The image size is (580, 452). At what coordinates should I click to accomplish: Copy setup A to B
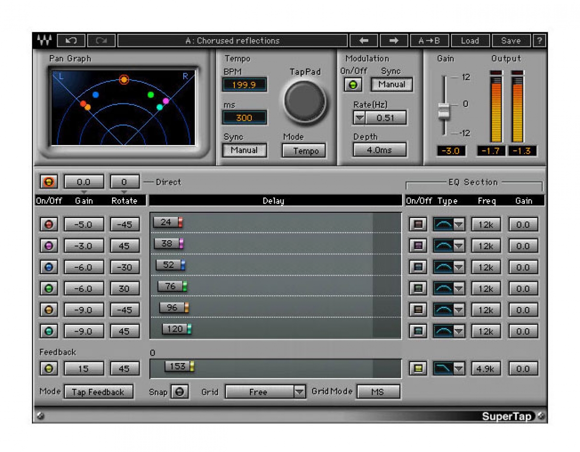pyautogui.click(x=429, y=41)
